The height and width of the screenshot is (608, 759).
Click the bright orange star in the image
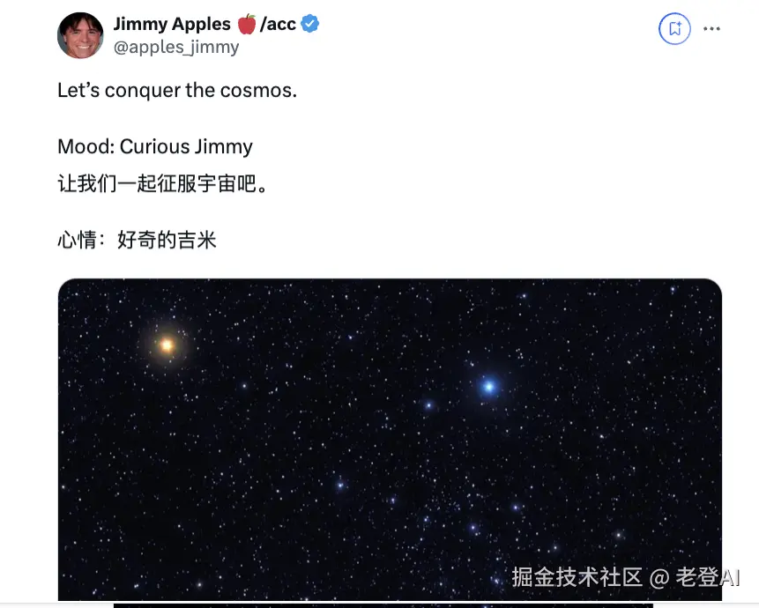click(x=167, y=345)
